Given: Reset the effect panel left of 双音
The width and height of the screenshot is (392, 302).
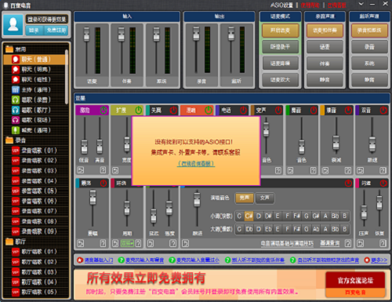Looking at the screenshot, I should coord(325,170).
